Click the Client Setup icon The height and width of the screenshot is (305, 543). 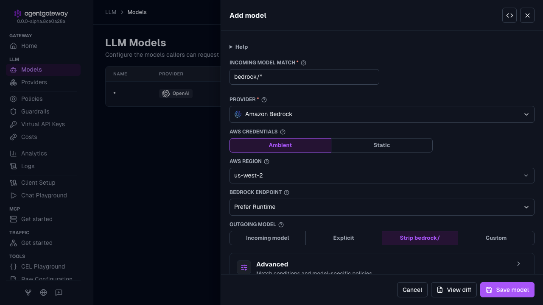click(x=14, y=183)
